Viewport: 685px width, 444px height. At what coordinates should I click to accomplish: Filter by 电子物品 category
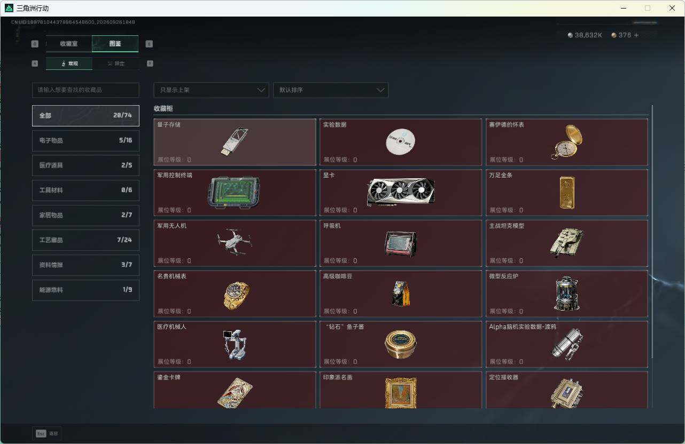pyautogui.click(x=85, y=140)
